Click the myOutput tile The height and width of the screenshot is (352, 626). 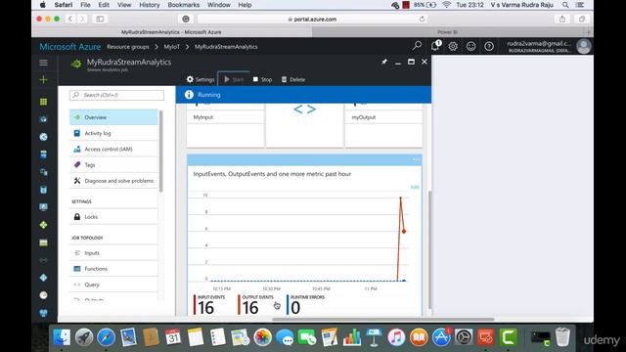point(383,125)
